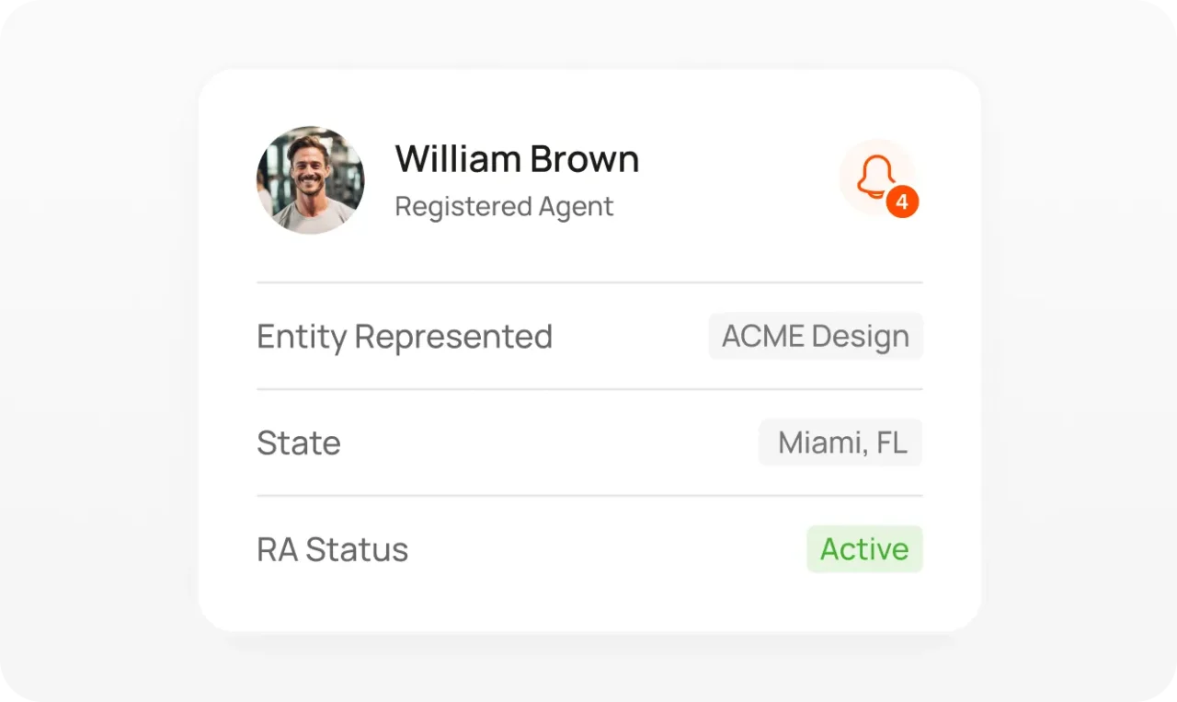Click the ACME Design value to edit entity

pyautogui.click(x=815, y=336)
